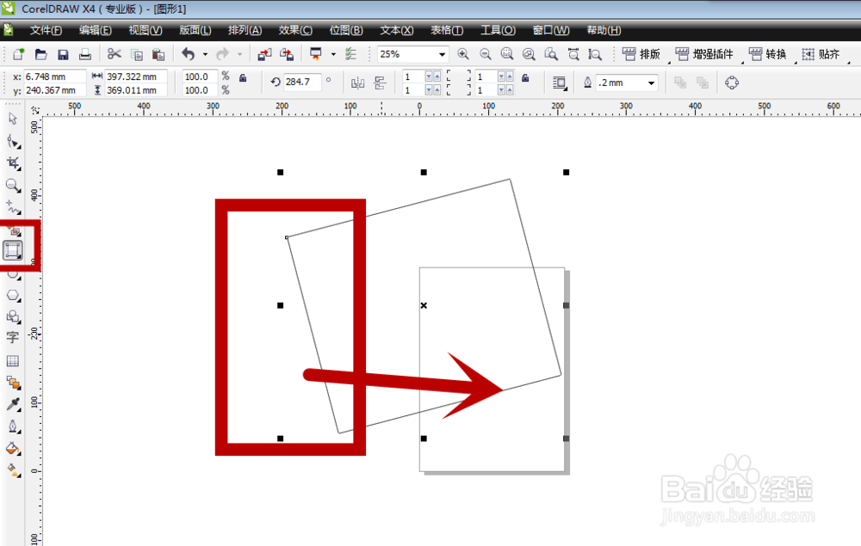Click the Paste clipboard icon
The image size is (861, 546).
(x=158, y=54)
